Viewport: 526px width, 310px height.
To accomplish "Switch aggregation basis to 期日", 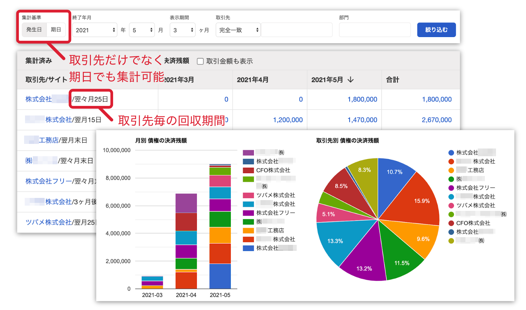I will [56, 30].
